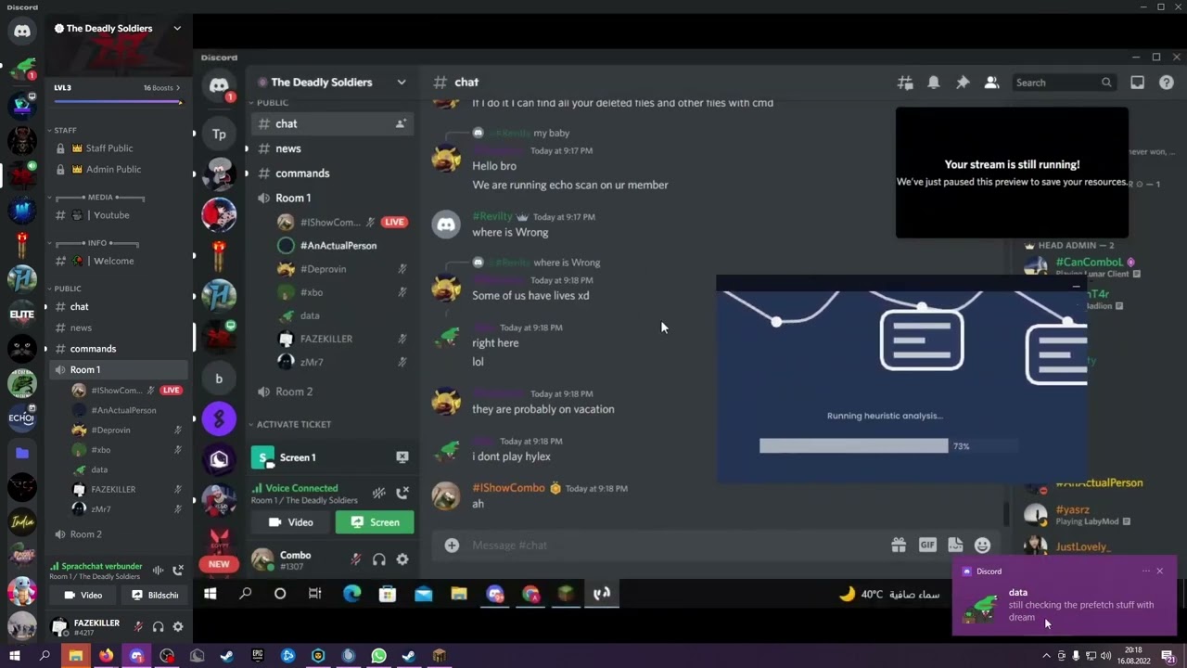Screen dimensions: 1187x668
Task: Open Windows Start menu in bottom taskbar
Action: point(14,656)
